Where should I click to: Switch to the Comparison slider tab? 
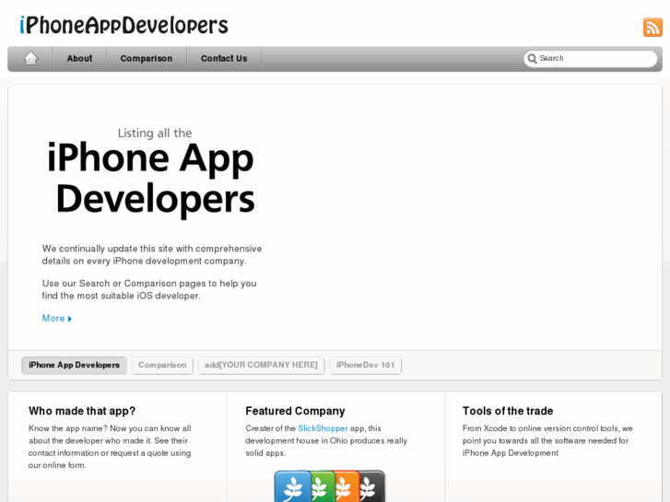(x=162, y=366)
